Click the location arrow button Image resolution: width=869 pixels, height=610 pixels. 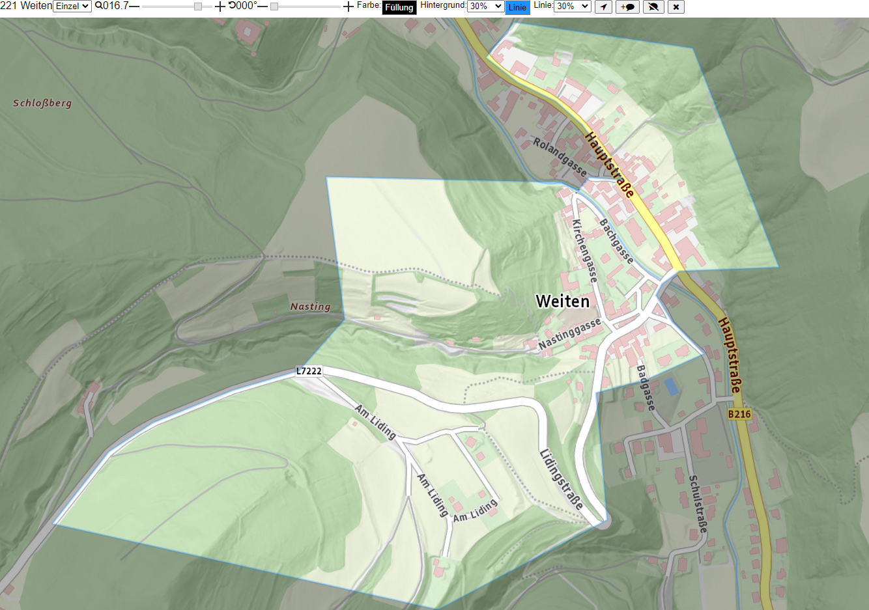pos(604,7)
